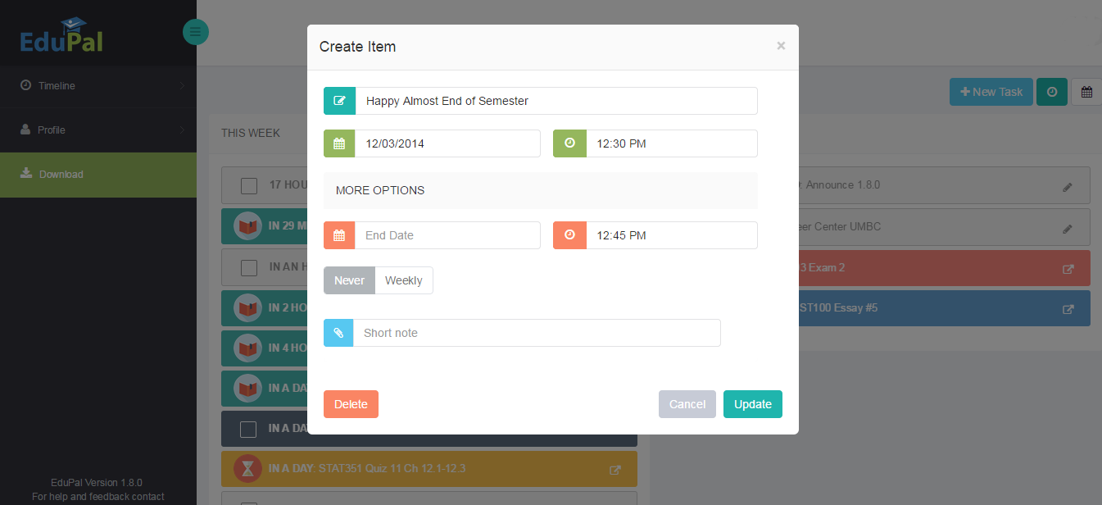Open the Download menu item

point(98,175)
